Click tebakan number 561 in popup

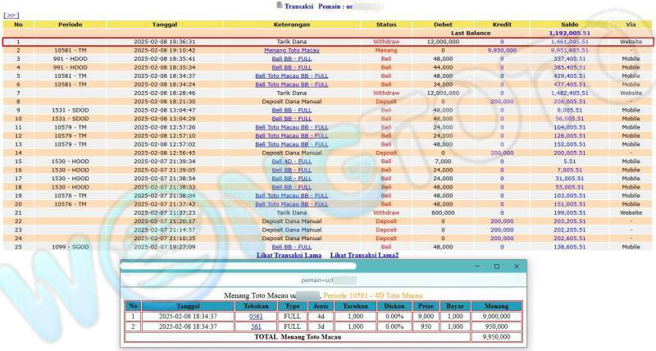(x=256, y=326)
